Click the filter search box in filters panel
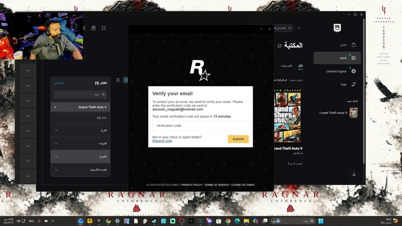The height and width of the screenshot is (226, 402). 80,94
